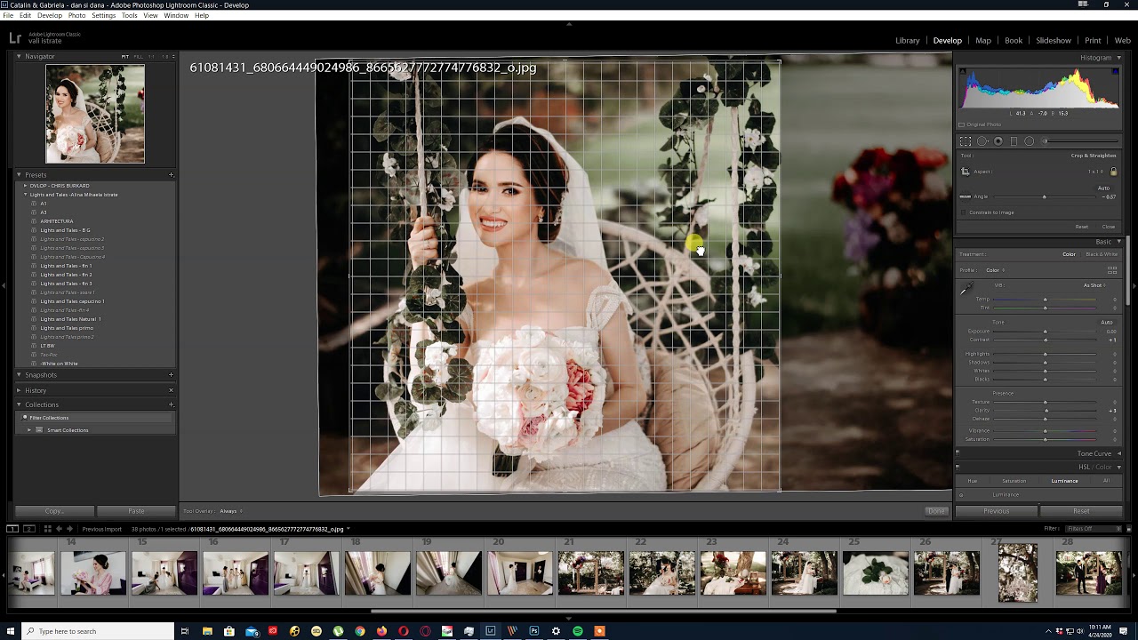1138x640 pixels.
Task: Select the Spot Removal tool icon
Action: [982, 141]
